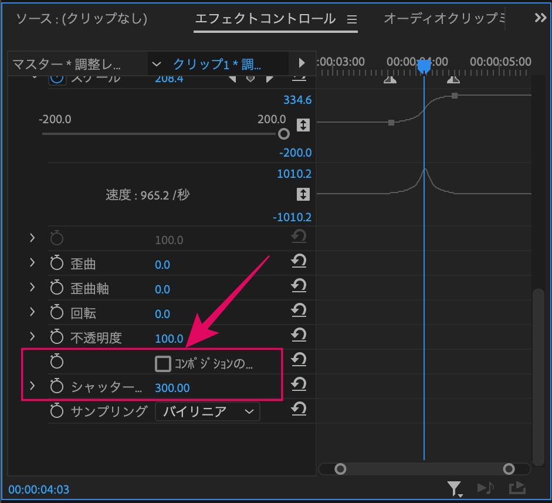Toggle the 歪曲軸 stopwatch animation
The height and width of the screenshot is (503, 552).
(56, 288)
